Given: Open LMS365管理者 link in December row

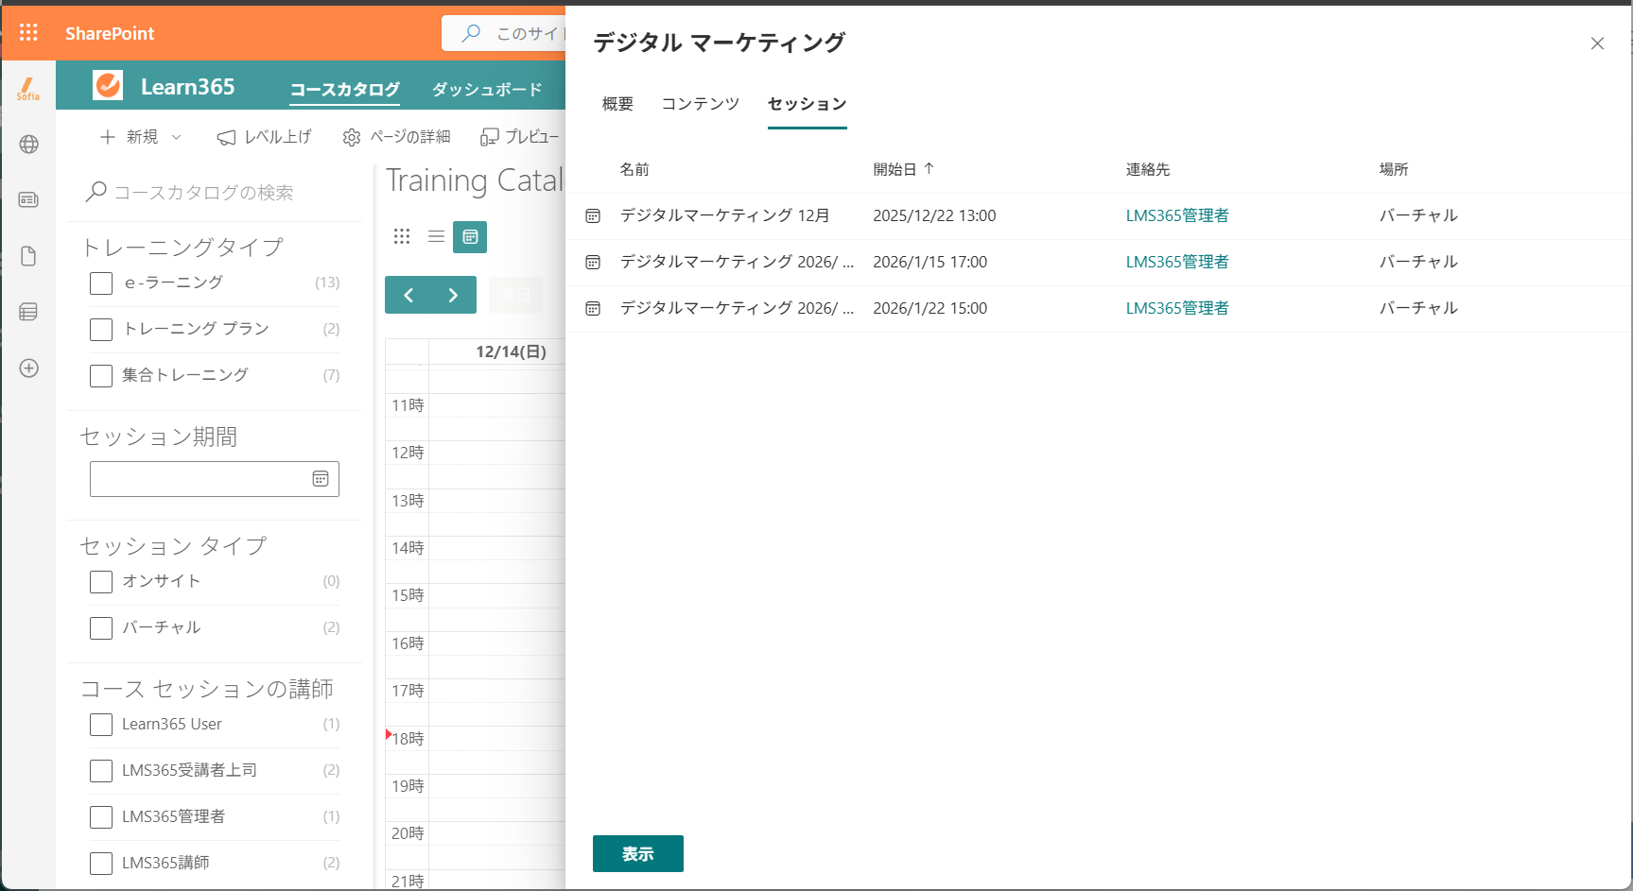Looking at the screenshot, I should tap(1177, 215).
